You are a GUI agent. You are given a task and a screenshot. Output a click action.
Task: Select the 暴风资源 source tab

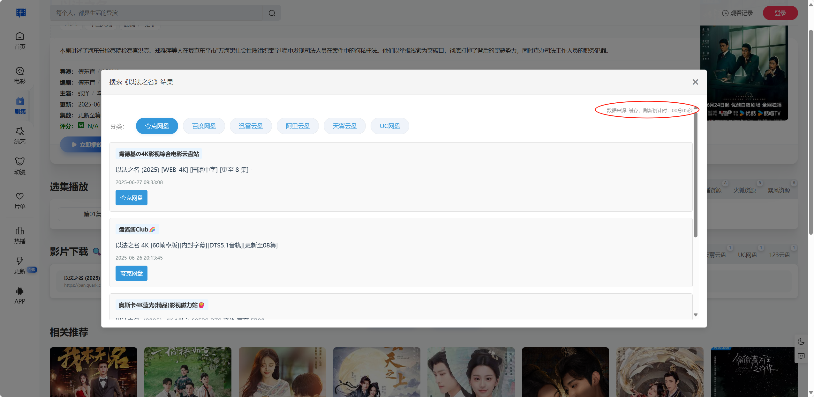779,190
